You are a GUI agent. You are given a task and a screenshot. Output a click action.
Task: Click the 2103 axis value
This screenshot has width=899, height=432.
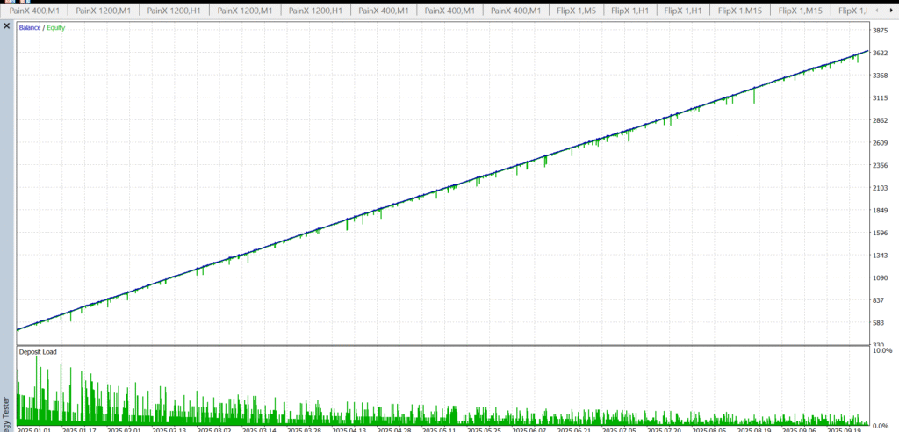pos(880,188)
